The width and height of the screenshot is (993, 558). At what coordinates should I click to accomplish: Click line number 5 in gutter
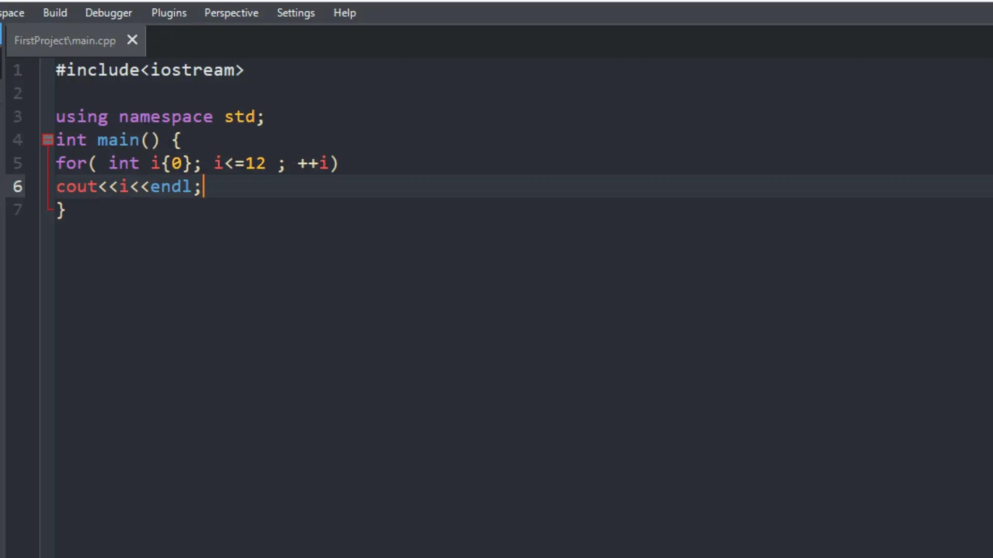click(18, 163)
